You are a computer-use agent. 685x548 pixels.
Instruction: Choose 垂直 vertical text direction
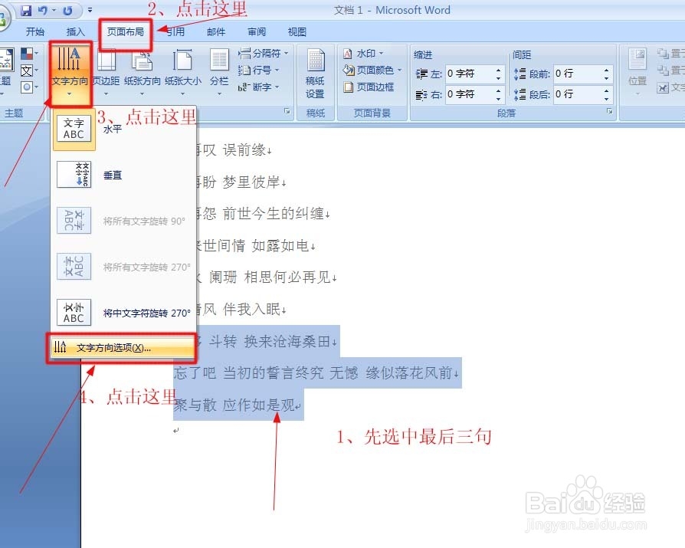tap(123, 175)
